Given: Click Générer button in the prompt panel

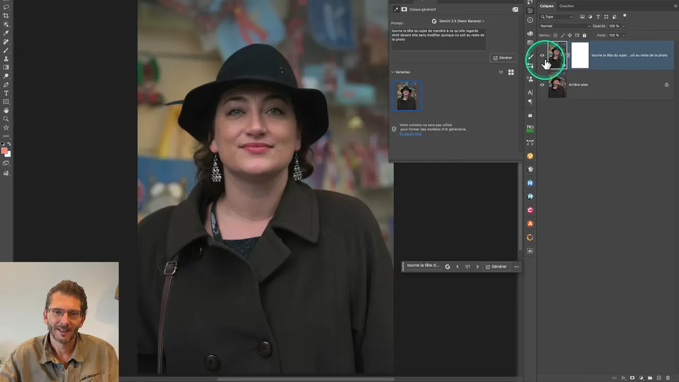Looking at the screenshot, I should (x=502, y=58).
